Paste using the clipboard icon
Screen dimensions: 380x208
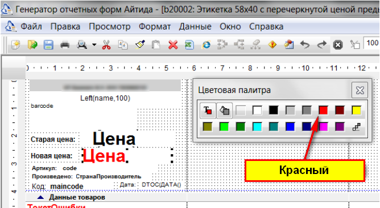[x=156, y=45]
